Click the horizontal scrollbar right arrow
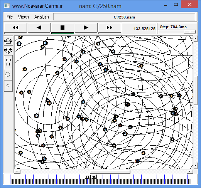The image size is (201, 188). click(190, 171)
